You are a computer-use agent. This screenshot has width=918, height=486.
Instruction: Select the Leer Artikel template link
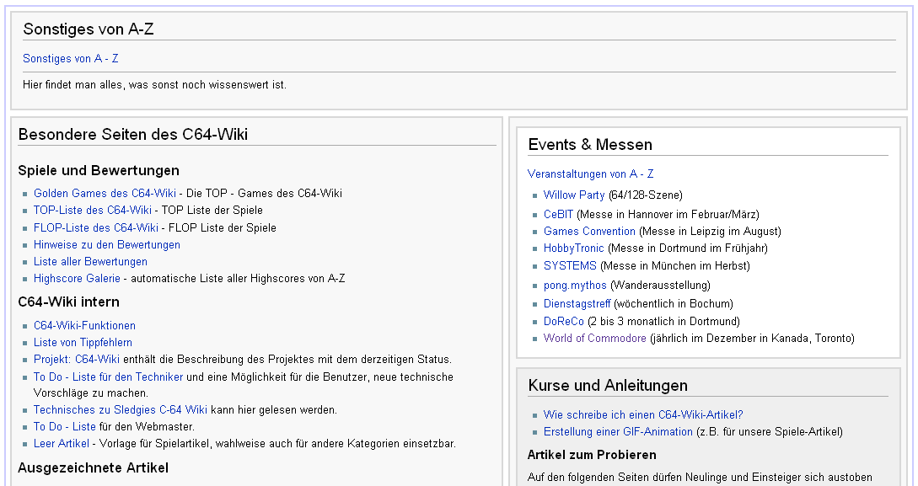[62, 443]
